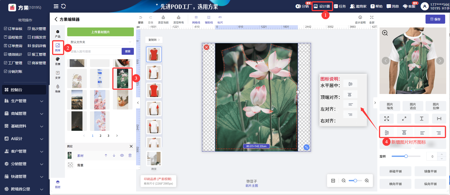Image resolution: width=450 pixels, height=195 pixels.
Task: Apply Image Fit (图片适应)
Action: pyautogui.click(x=413, y=106)
